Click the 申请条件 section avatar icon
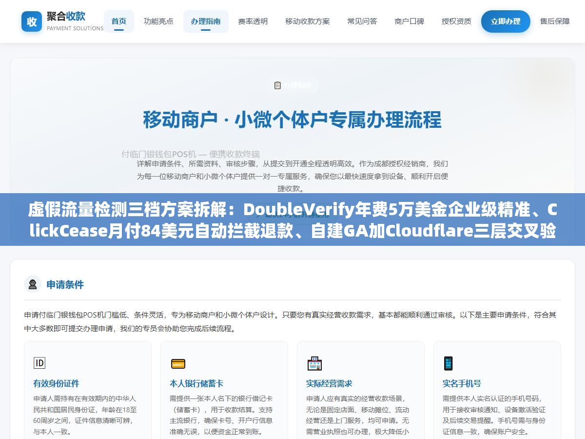The image size is (585, 439). [x=33, y=284]
